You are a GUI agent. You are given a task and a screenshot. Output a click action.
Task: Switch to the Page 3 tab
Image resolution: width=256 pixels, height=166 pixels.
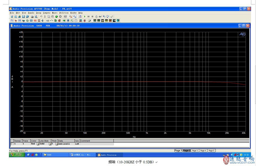195,150
